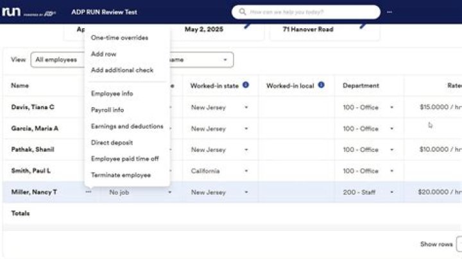Click the search magnifier icon
The height and width of the screenshot is (259, 462).
pos(242,12)
